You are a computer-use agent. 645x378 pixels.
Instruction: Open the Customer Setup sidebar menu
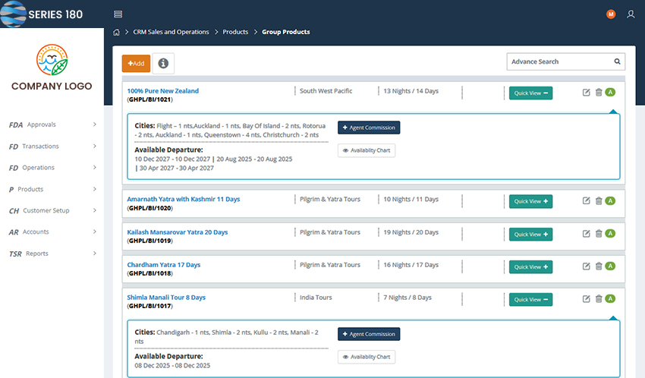(52, 210)
